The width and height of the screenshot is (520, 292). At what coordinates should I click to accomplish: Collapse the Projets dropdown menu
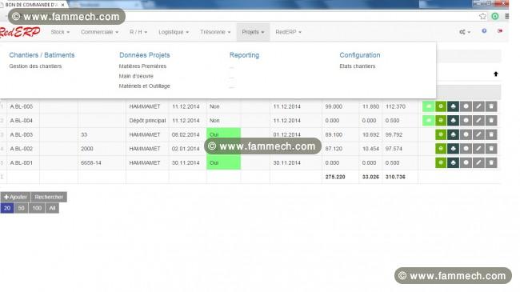coord(253,32)
